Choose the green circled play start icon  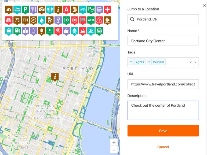click(x=66, y=20)
